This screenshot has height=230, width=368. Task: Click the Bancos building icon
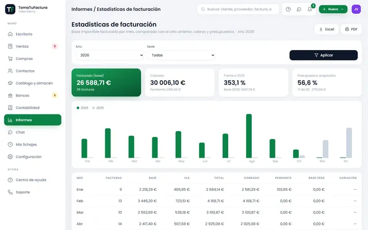coord(10,95)
